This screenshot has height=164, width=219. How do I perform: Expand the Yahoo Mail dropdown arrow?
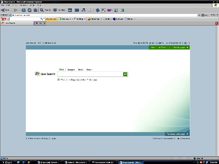coord(111,19)
